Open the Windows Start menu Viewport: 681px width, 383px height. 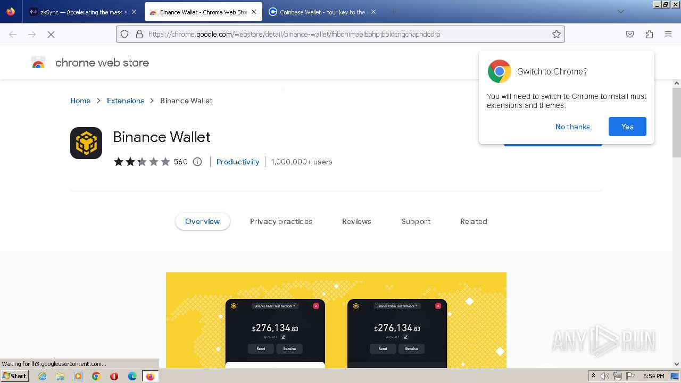point(15,376)
